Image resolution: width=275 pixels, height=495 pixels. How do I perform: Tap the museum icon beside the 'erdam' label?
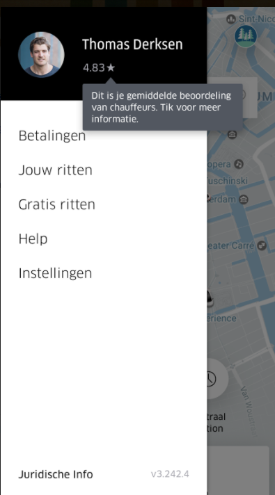[x=243, y=200]
